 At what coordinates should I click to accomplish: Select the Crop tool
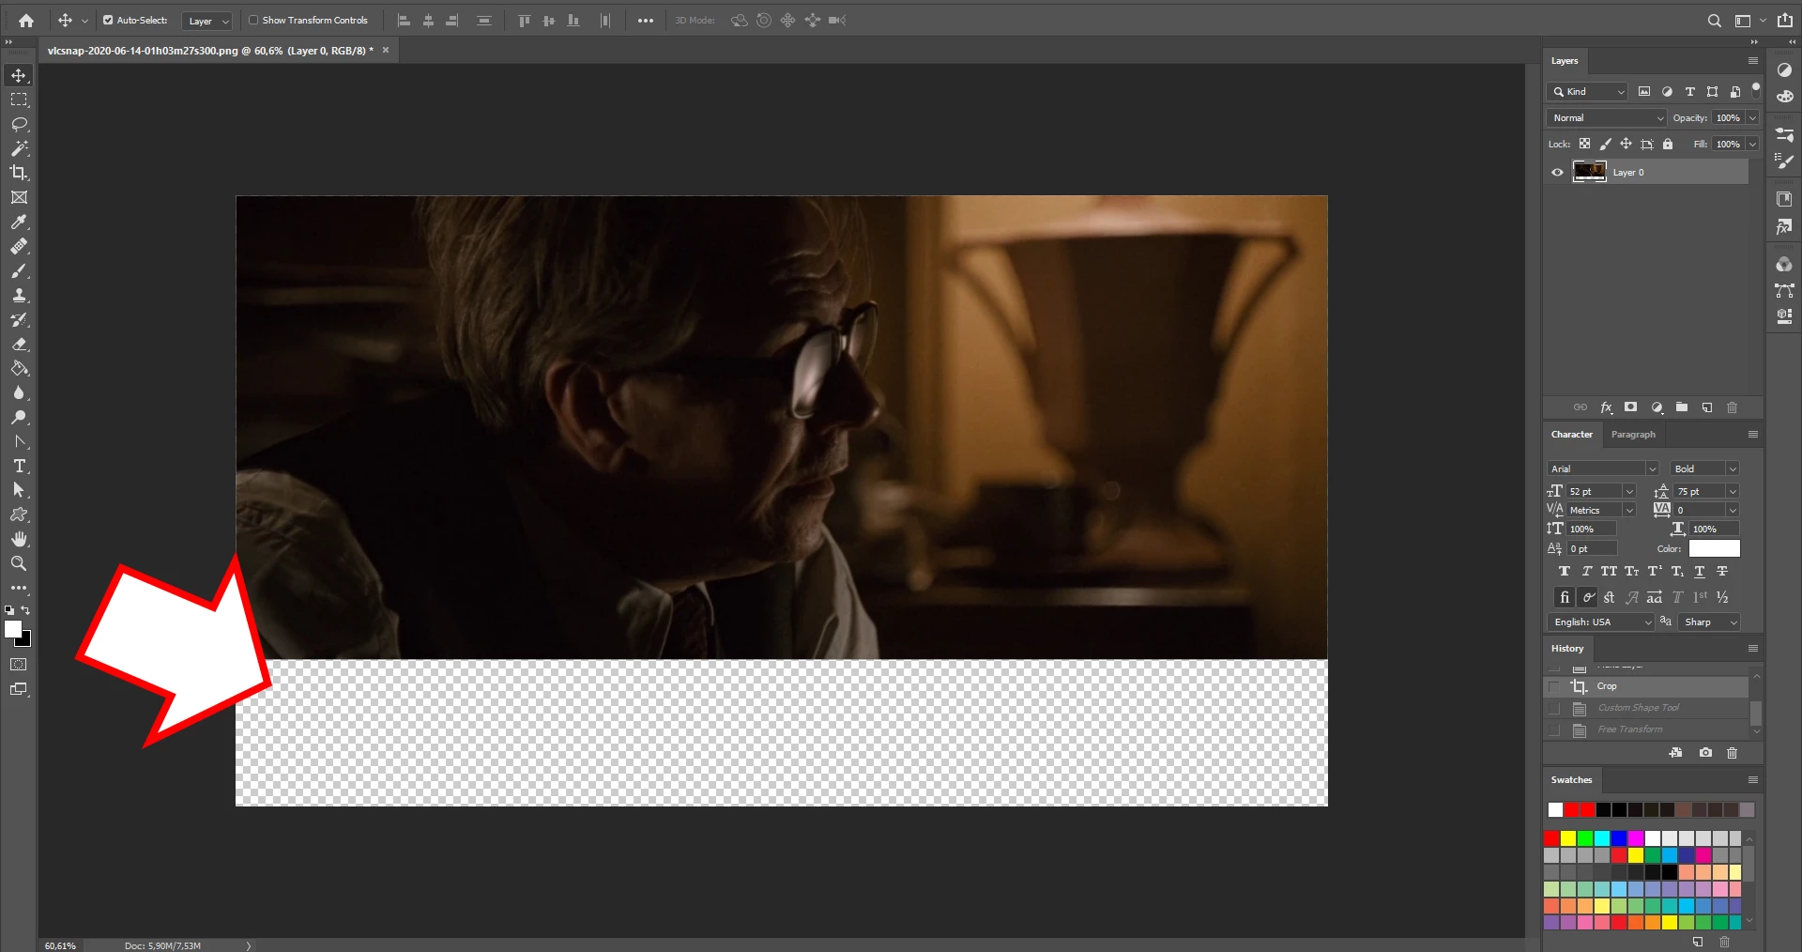pos(19,173)
